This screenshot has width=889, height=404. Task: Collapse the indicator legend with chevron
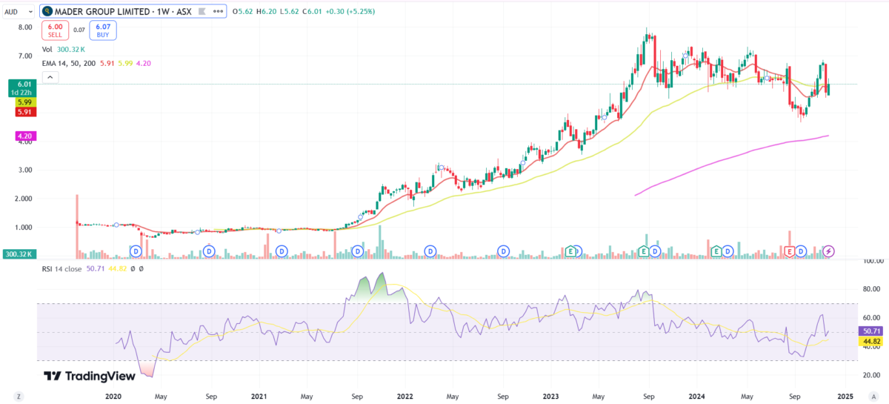point(50,76)
